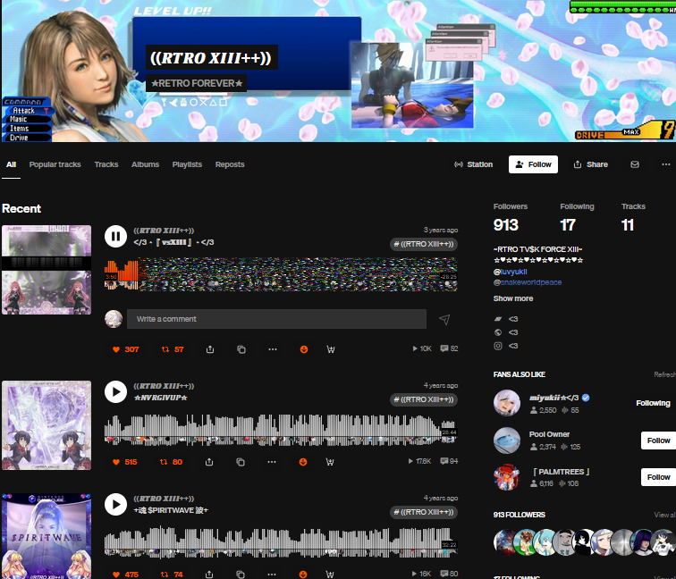Click the tag on the vsXIII track
Screen dimensions: 676x579
click(x=424, y=244)
